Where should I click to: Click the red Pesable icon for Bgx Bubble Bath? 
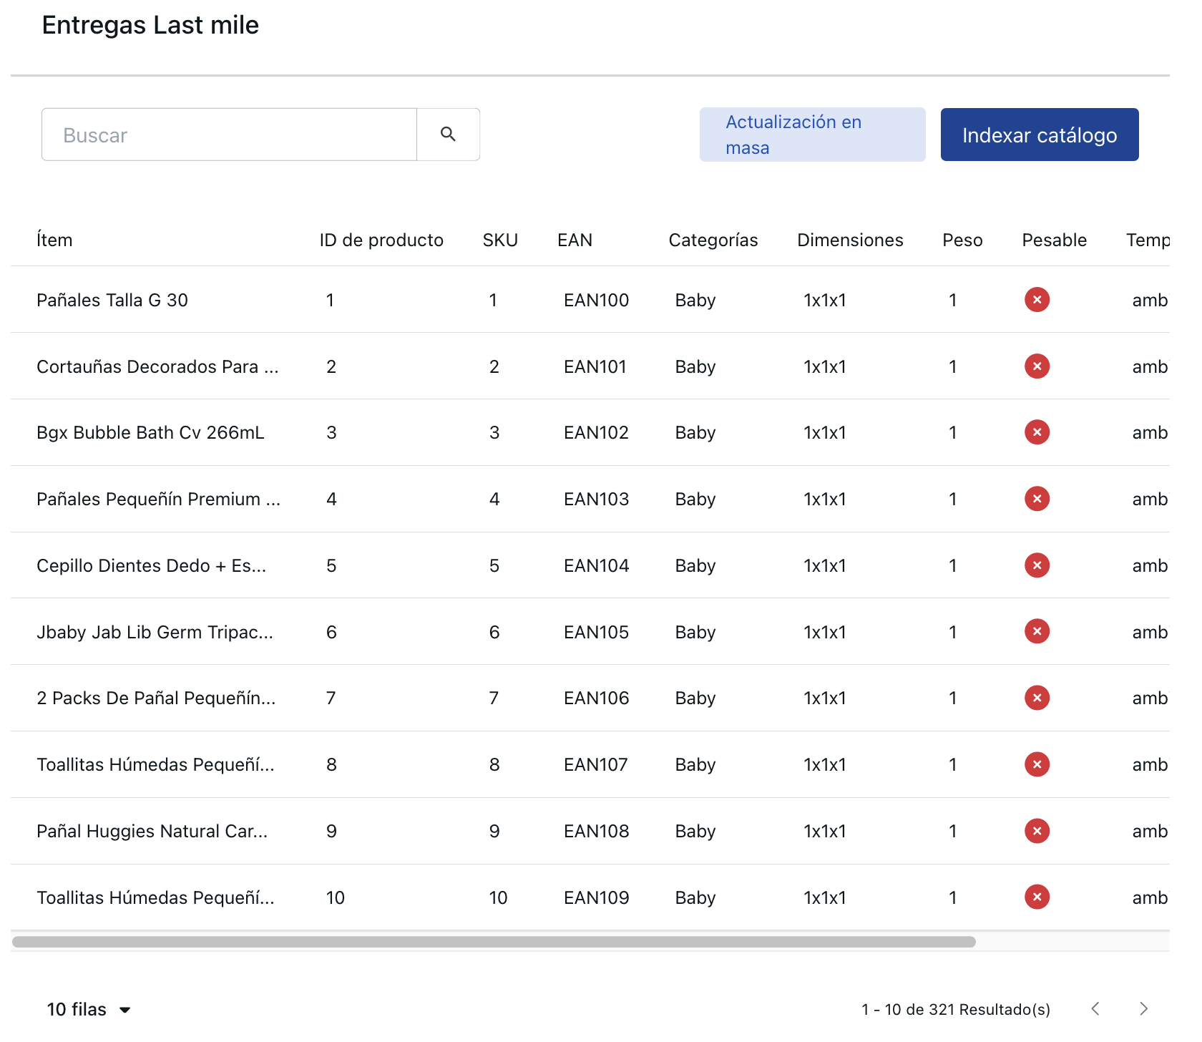tap(1037, 432)
